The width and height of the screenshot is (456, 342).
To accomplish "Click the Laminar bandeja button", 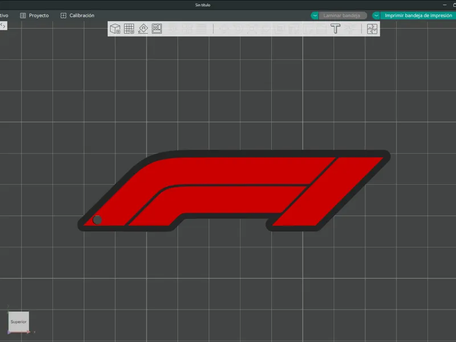I will [343, 15].
